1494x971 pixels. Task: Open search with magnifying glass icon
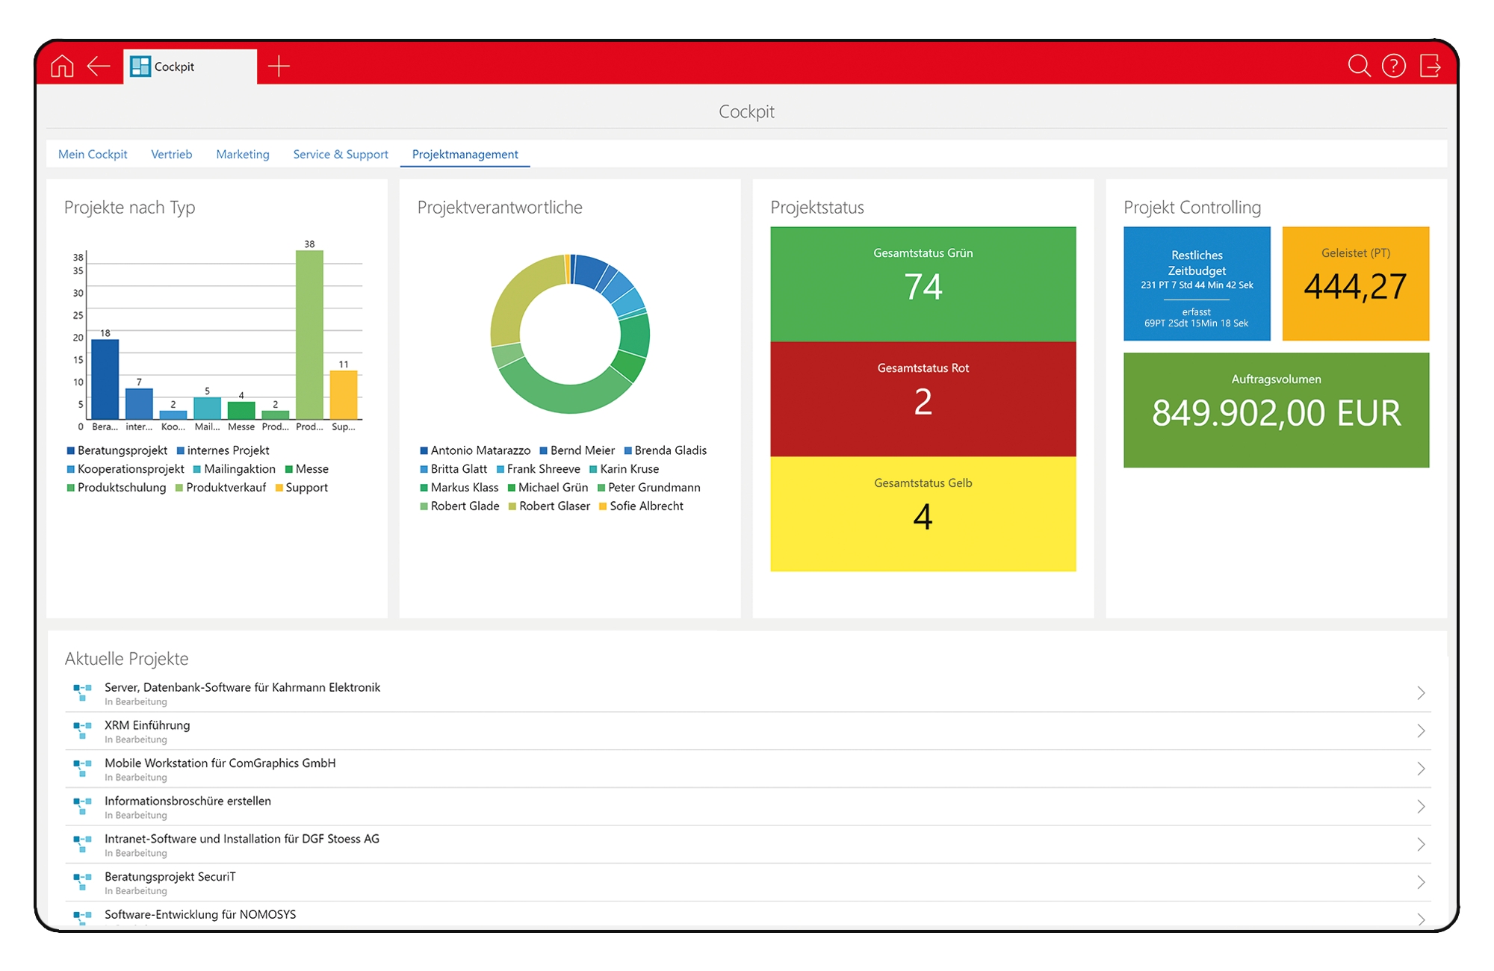click(x=1358, y=66)
